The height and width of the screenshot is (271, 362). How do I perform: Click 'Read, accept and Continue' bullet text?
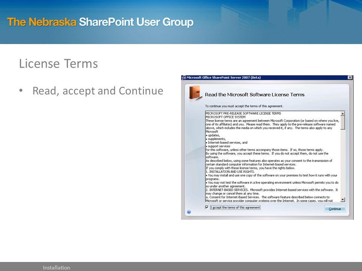pos(98,91)
